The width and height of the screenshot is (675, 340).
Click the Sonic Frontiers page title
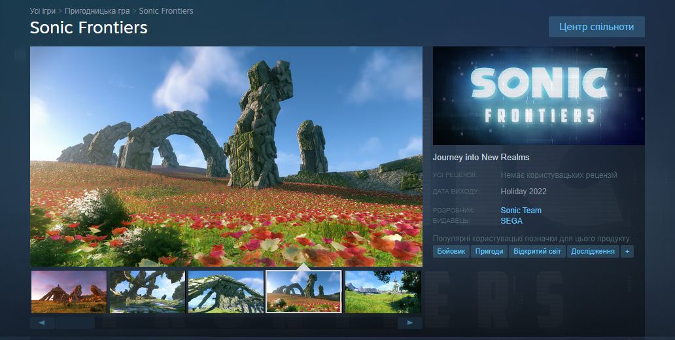pyautogui.click(x=89, y=27)
